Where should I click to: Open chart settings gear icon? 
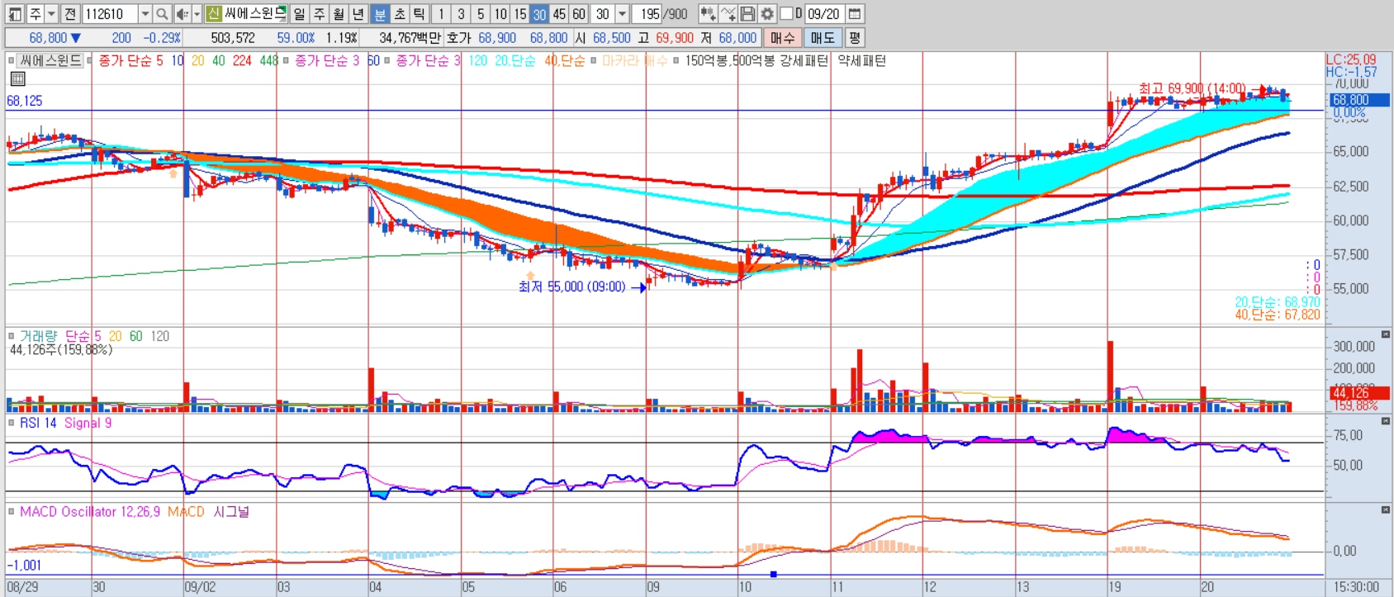[x=767, y=14]
